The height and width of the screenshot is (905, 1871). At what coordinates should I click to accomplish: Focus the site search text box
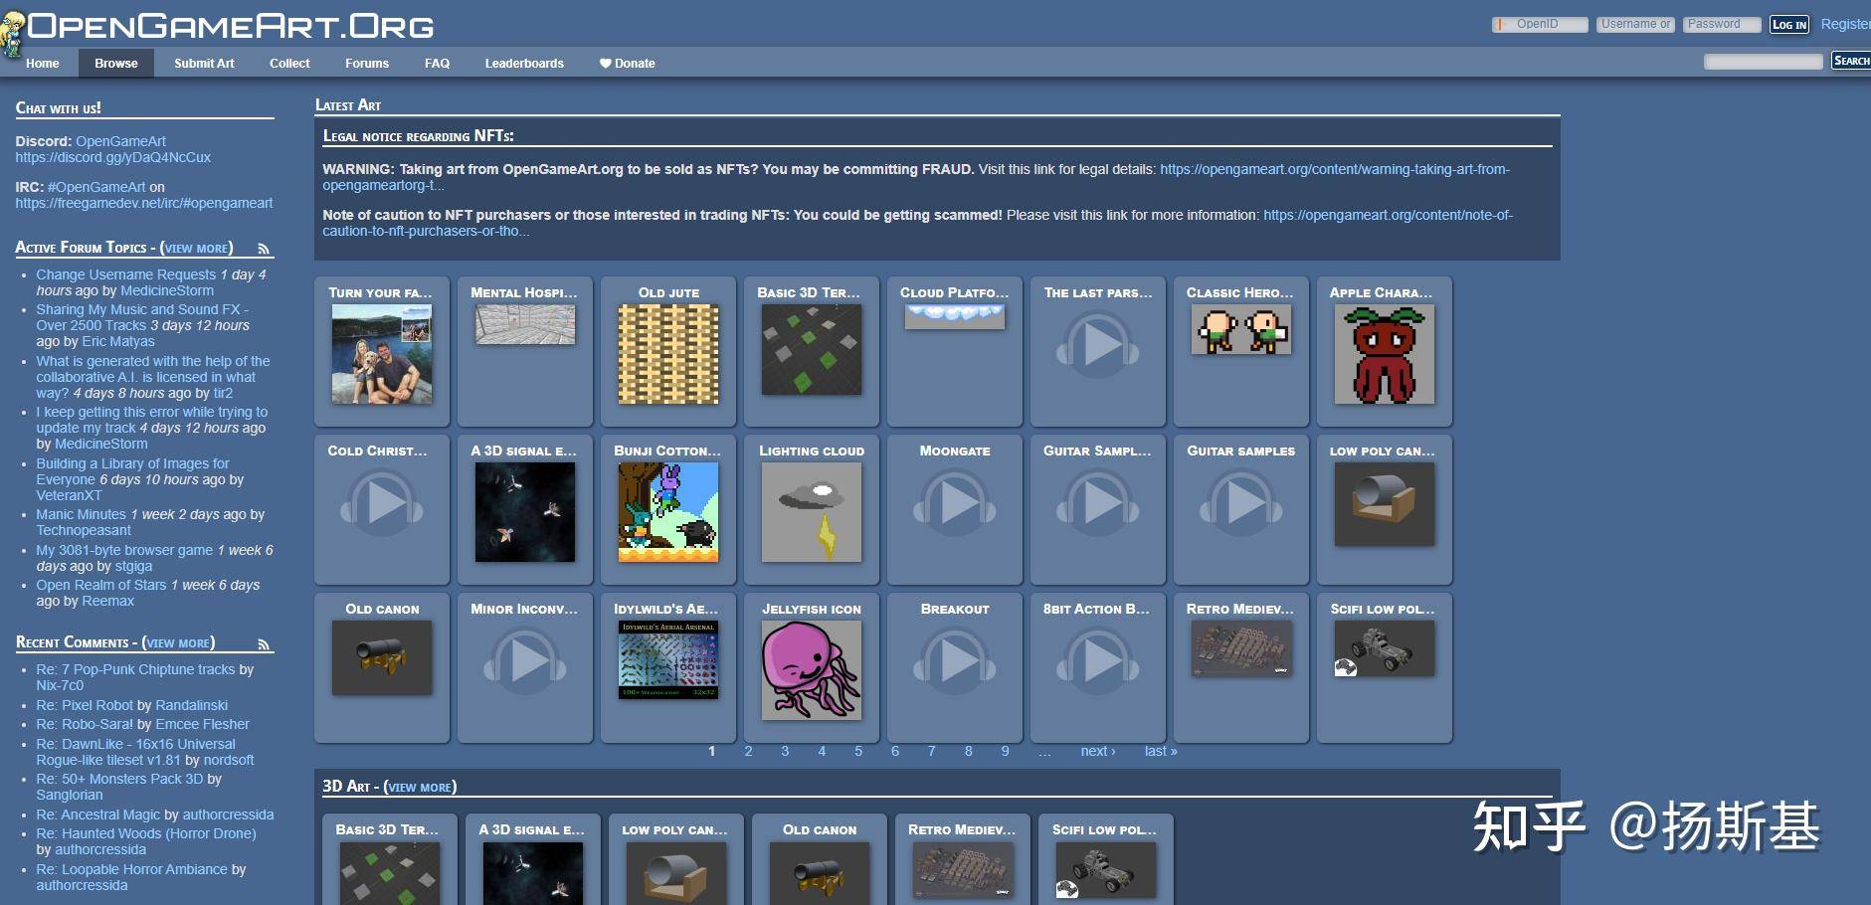tap(1764, 62)
